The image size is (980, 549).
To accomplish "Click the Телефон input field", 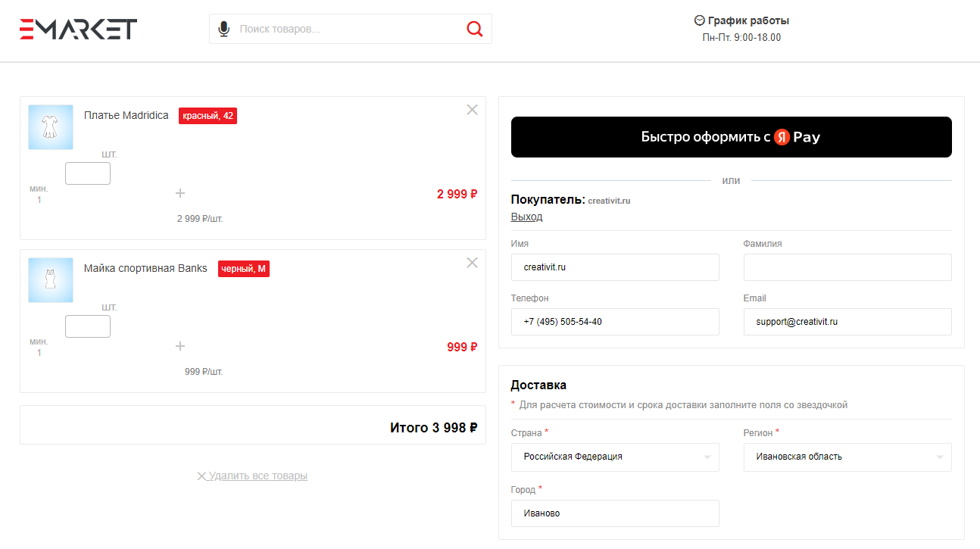I will (615, 322).
